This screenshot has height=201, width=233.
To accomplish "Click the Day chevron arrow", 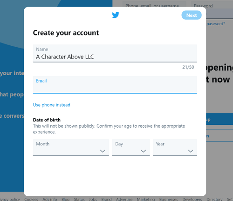I will pos(143,151).
